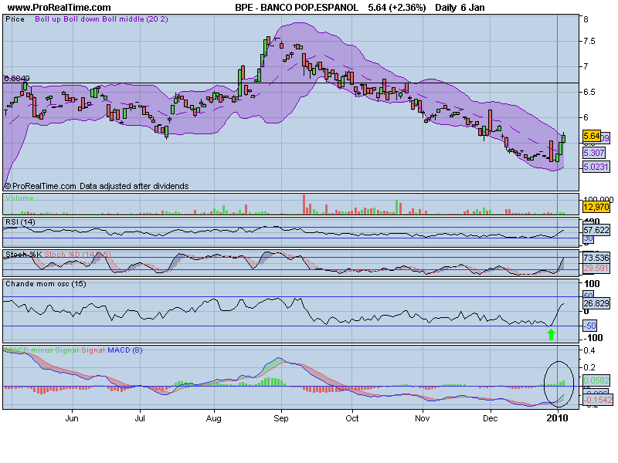Click the BPE - BANCO POP.ESPANOL title
This screenshot has height=463, width=618.
pos(296,7)
